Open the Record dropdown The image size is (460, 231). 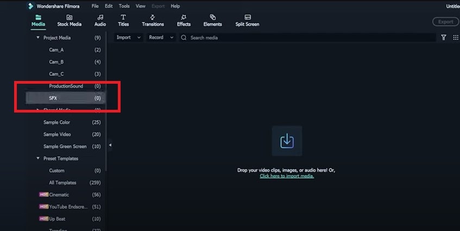tap(161, 38)
